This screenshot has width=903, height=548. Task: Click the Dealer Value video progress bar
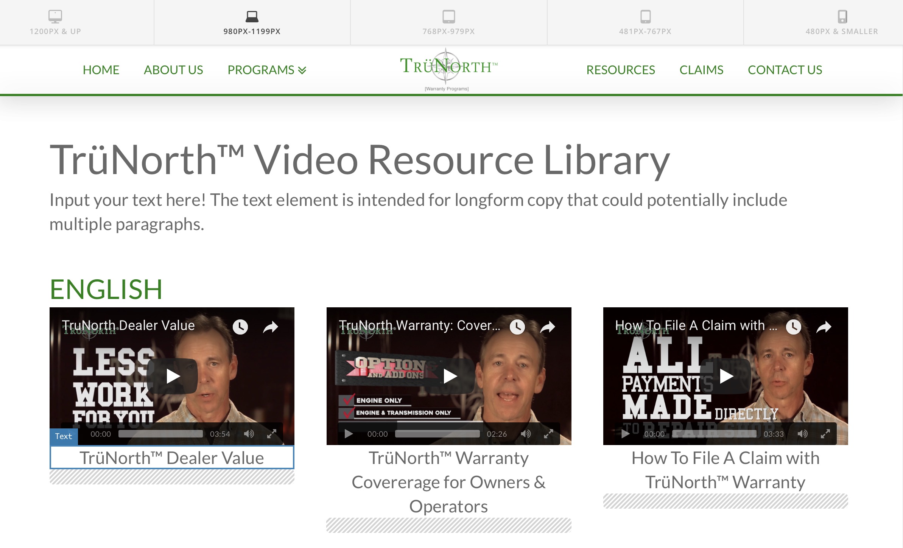click(160, 434)
